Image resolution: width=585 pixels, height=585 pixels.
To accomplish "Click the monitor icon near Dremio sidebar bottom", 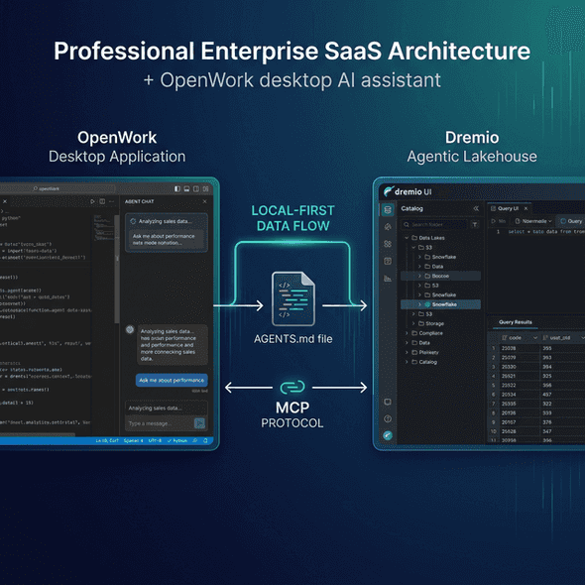I will tap(388, 402).
